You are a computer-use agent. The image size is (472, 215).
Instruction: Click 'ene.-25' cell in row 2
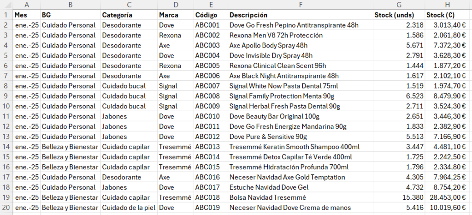(27, 25)
